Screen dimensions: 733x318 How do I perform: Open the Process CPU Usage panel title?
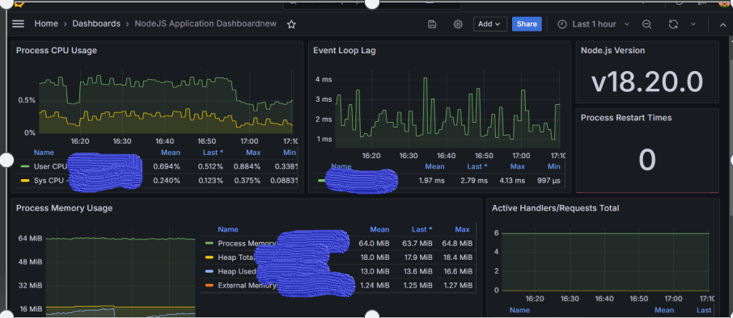(57, 50)
